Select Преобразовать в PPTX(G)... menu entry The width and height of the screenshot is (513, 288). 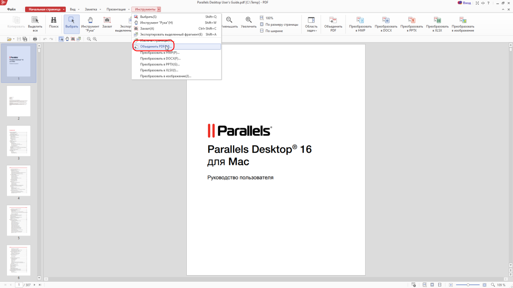[x=177, y=64]
